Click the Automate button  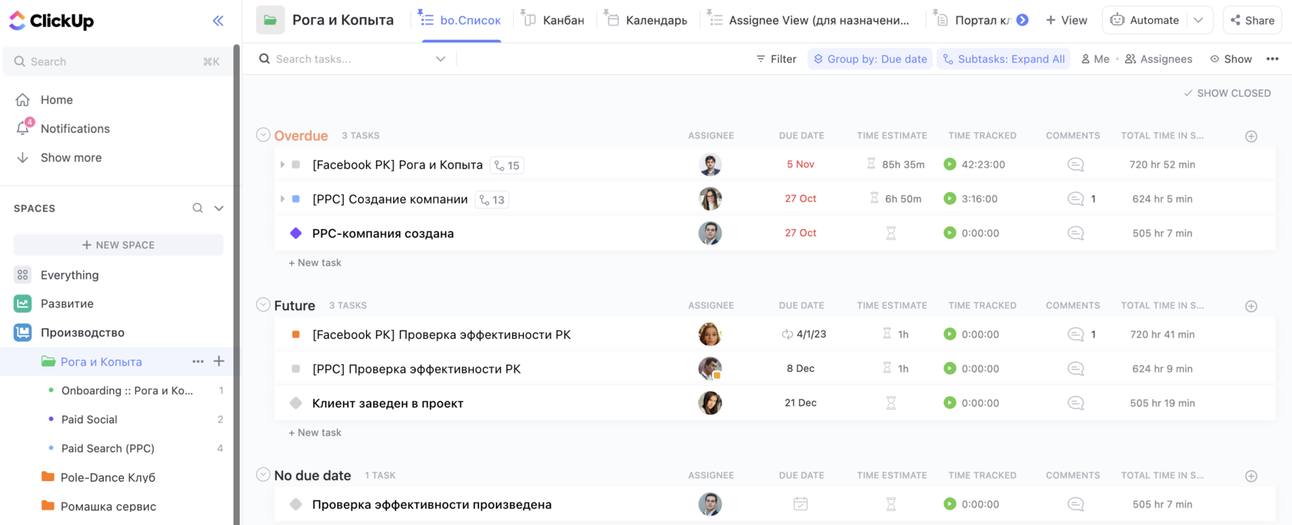tap(1145, 21)
